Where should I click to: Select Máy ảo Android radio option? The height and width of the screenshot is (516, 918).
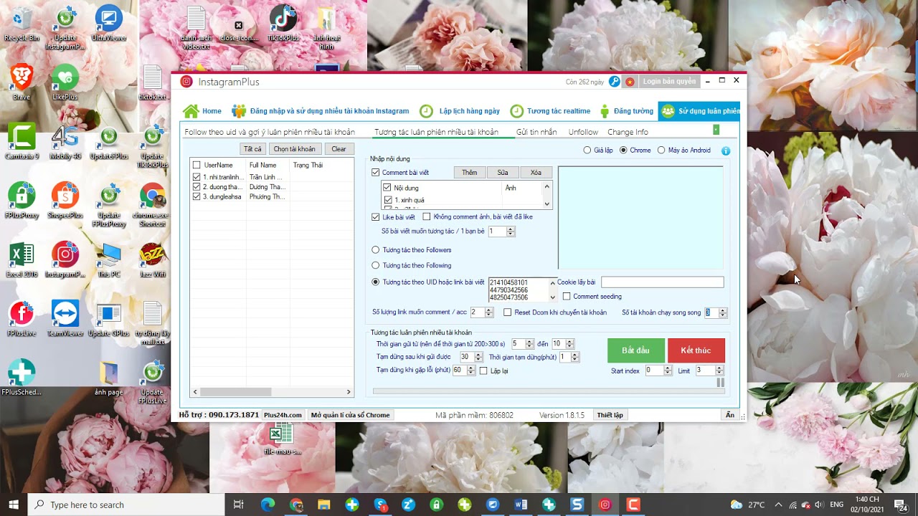[661, 150]
